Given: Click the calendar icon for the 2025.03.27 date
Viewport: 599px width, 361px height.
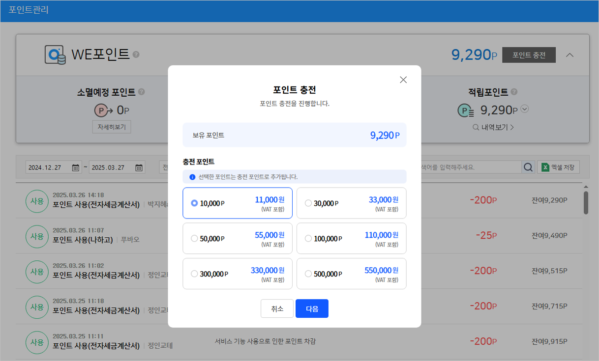Looking at the screenshot, I should 138,167.
